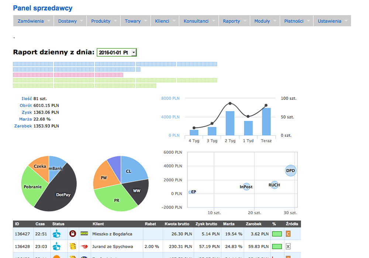Follow the Zarobek link in the summary
This screenshot has width=369, height=258.
point(23,126)
